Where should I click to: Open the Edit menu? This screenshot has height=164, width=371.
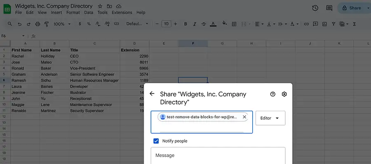pos(30,12)
